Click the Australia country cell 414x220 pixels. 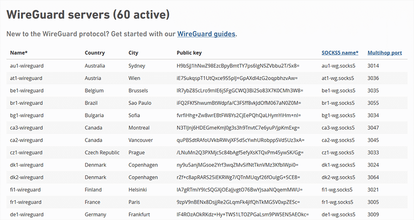[95, 66]
